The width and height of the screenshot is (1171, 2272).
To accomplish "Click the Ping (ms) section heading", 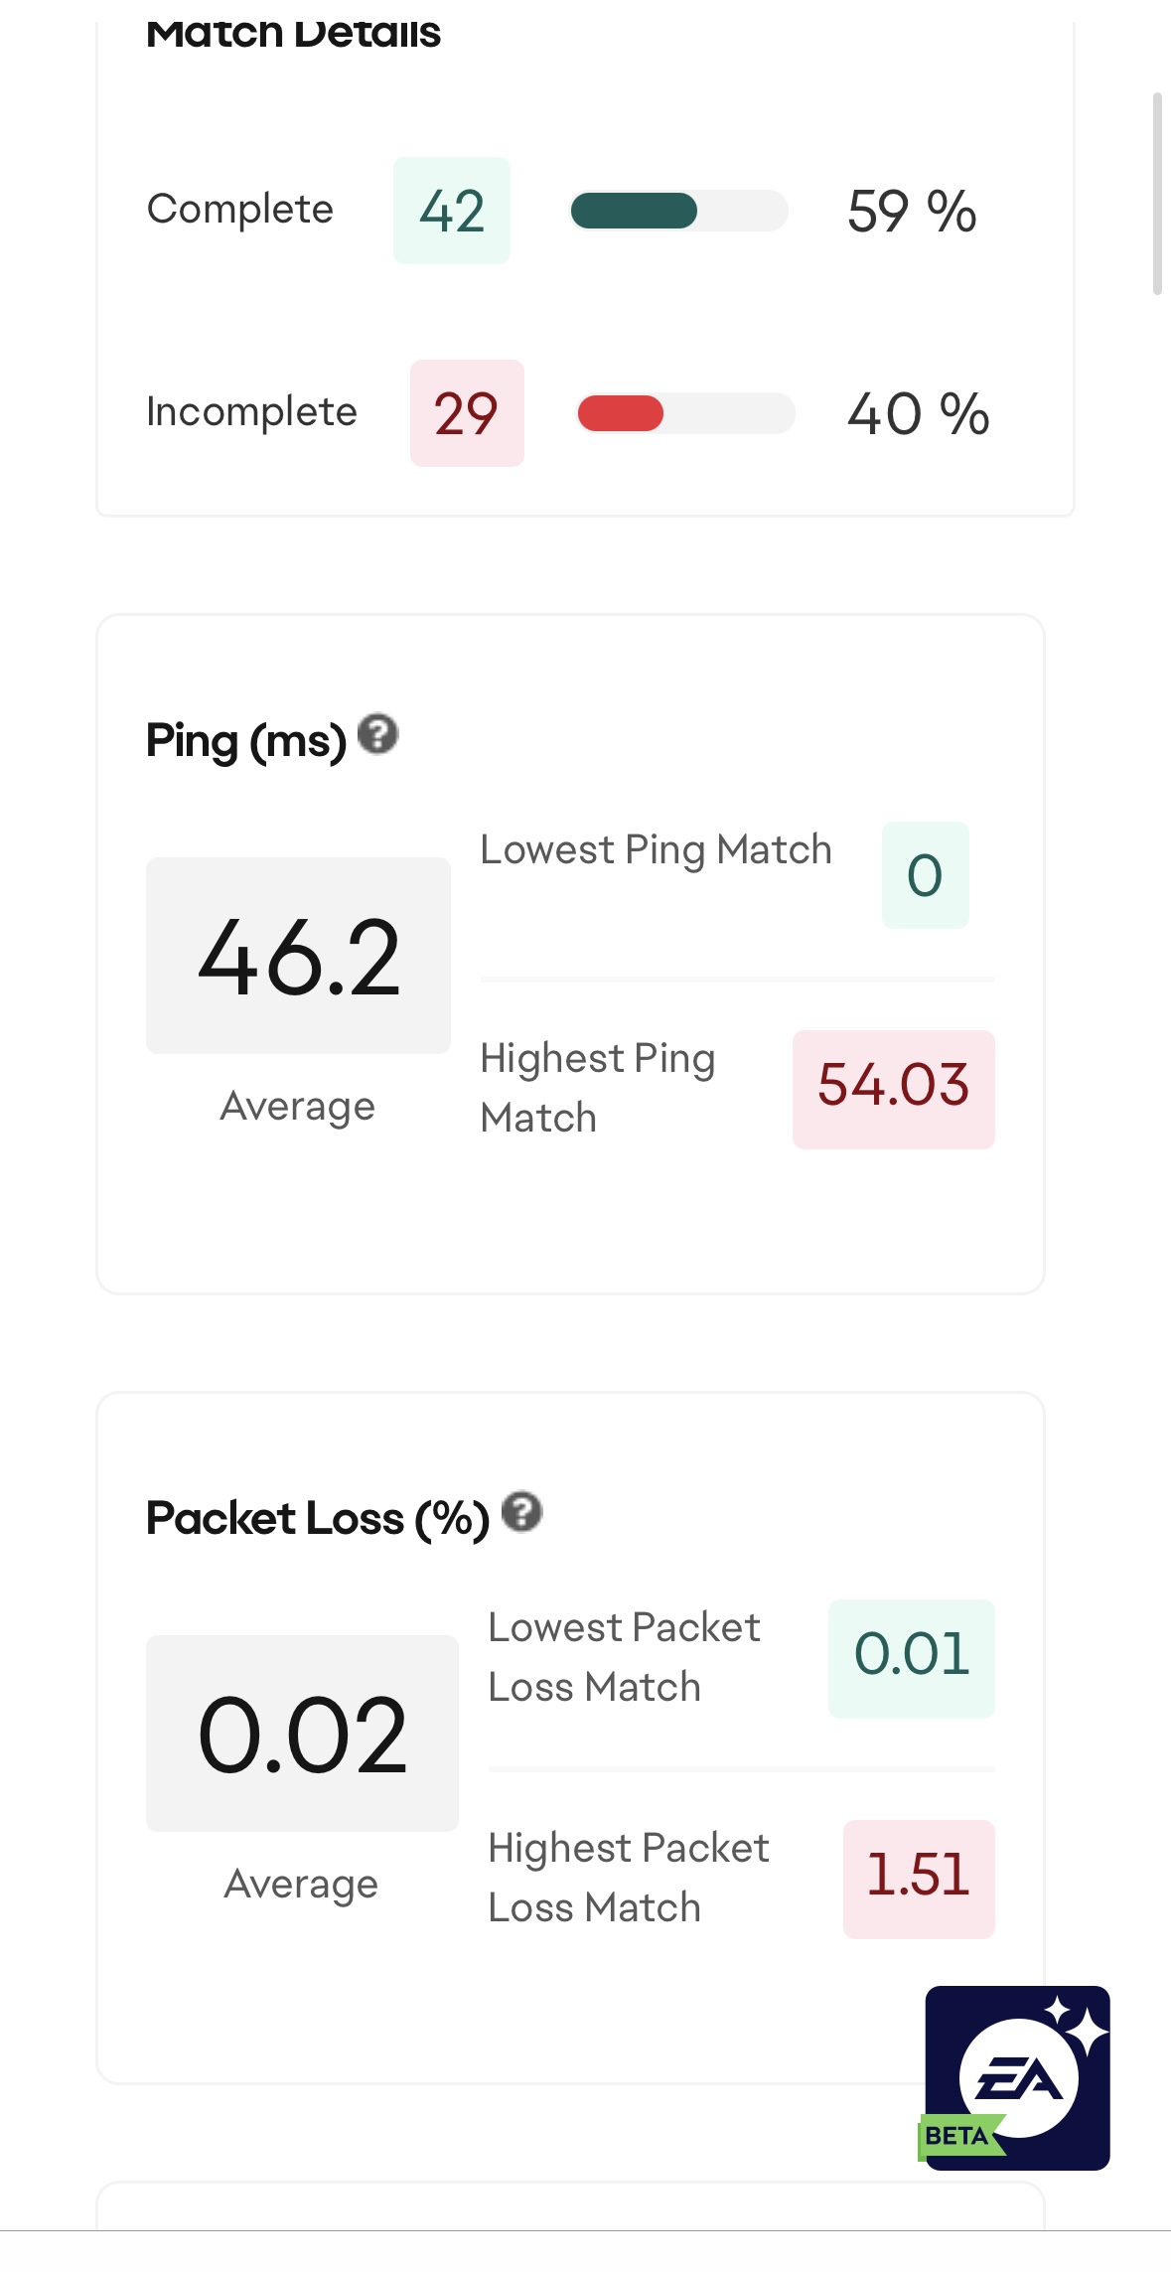I will [x=246, y=741].
